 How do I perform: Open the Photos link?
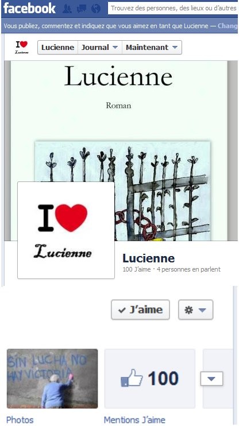(x=20, y=420)
